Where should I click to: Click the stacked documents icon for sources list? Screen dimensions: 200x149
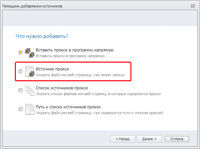(30, 91)
